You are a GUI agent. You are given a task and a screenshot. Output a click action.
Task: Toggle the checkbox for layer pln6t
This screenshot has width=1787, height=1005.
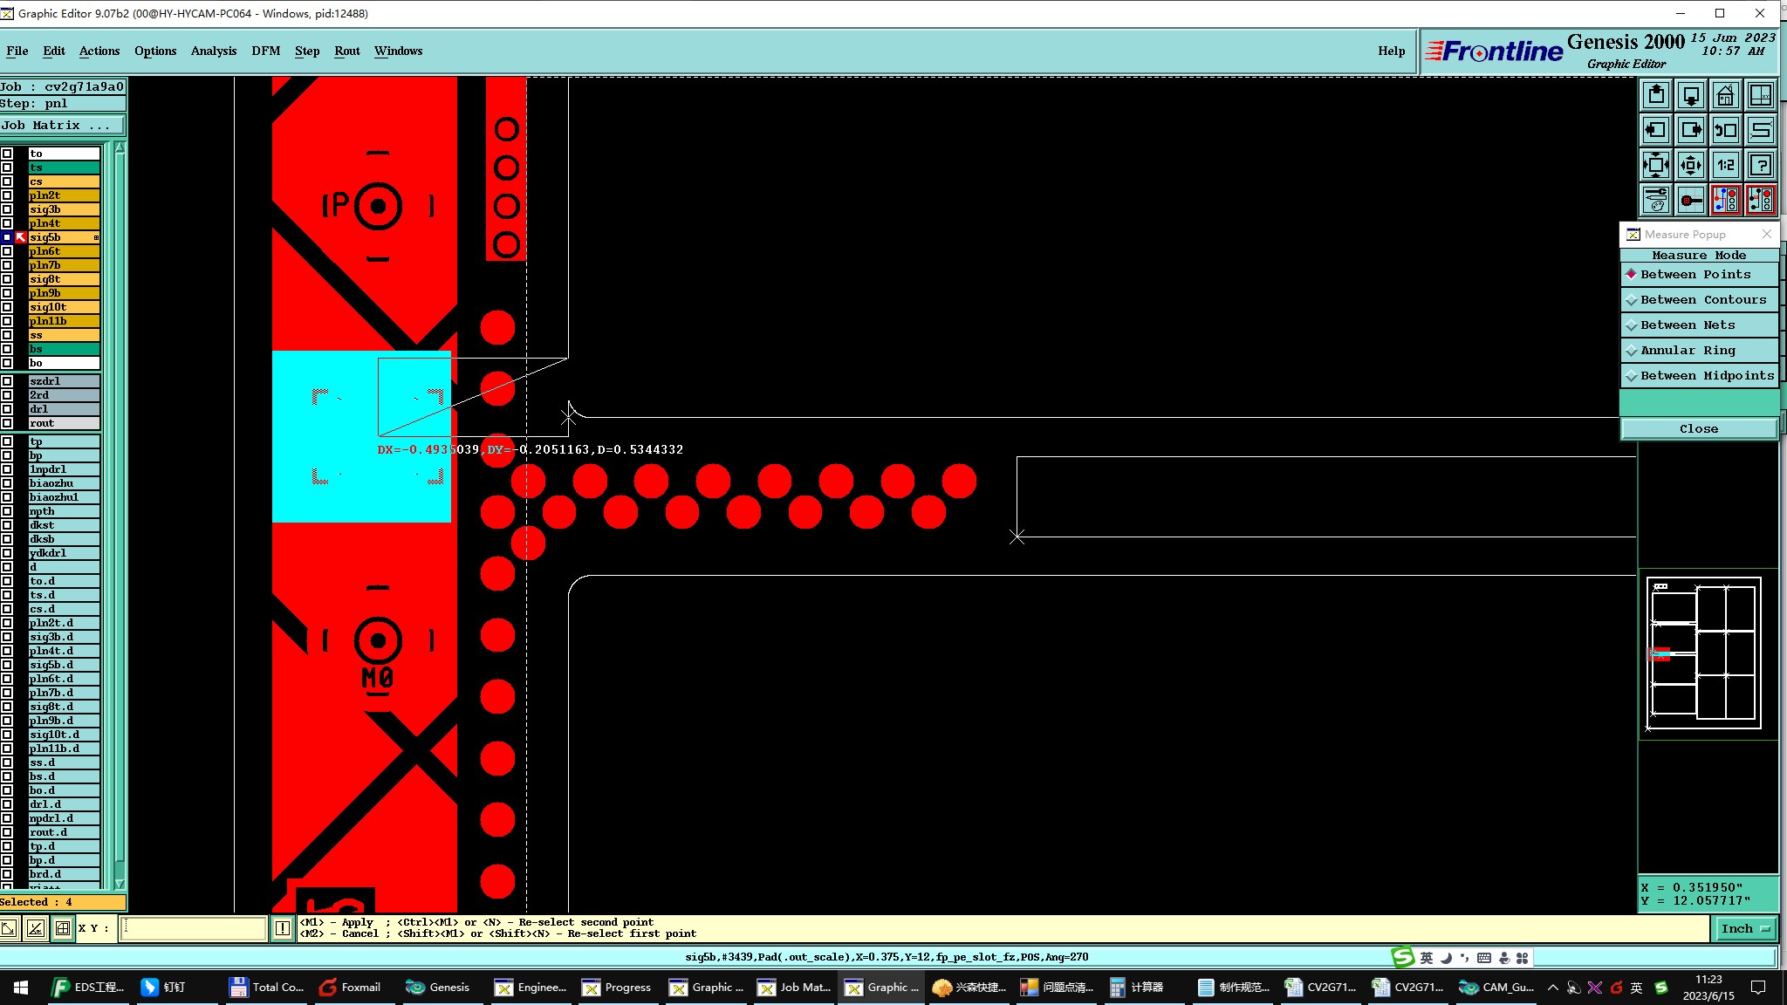click(7, 251)
